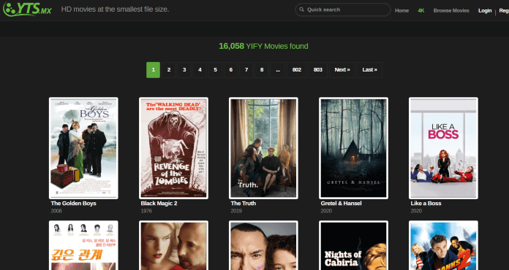Click Like a Boss title link
The height and width of the screenshot is (270, 509).
pyautogui.click(x=426, y=204)
